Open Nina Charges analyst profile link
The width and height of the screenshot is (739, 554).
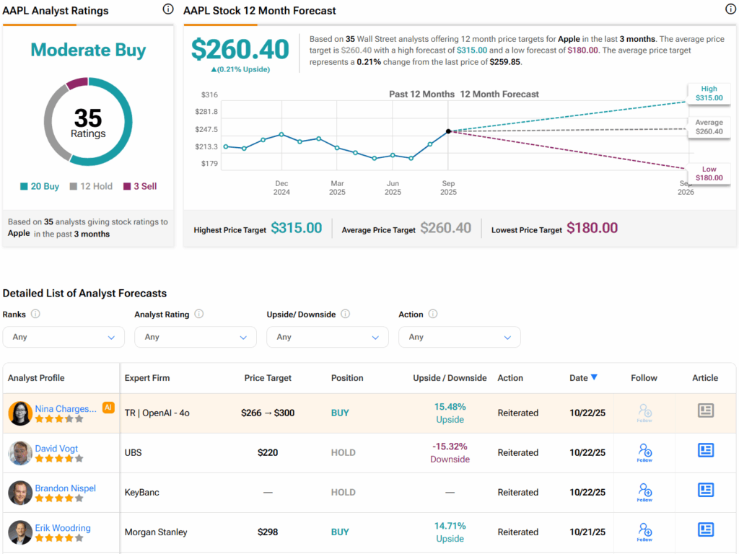(65, 408)
